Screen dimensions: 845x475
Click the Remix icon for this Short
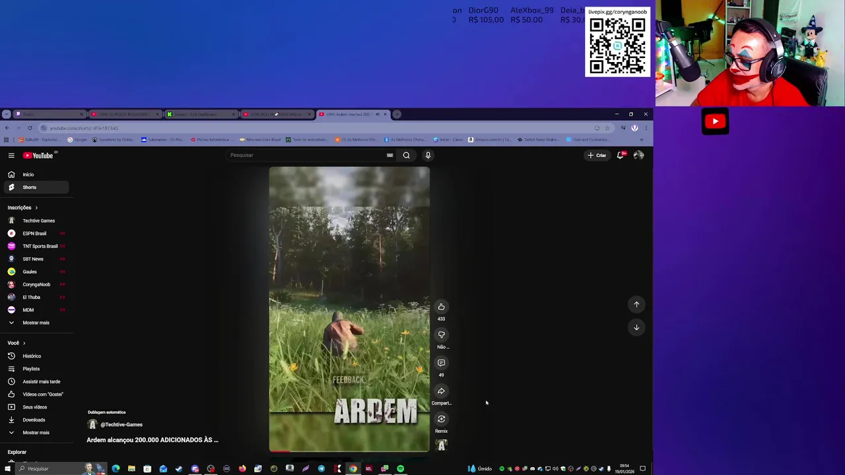[x=441, y=419]
